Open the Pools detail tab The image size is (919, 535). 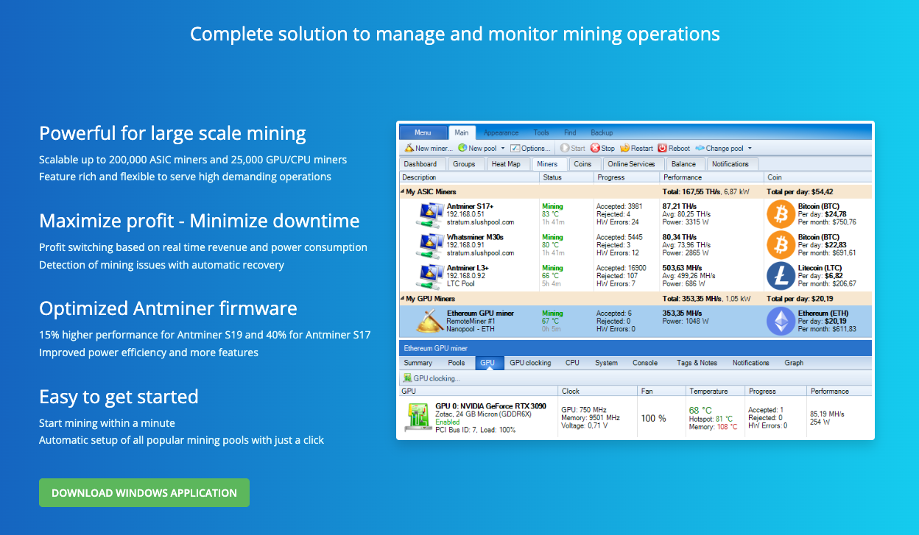tap(457, 363)
